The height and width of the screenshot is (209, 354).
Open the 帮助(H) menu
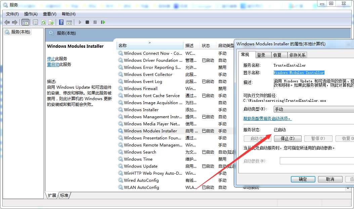69,14
